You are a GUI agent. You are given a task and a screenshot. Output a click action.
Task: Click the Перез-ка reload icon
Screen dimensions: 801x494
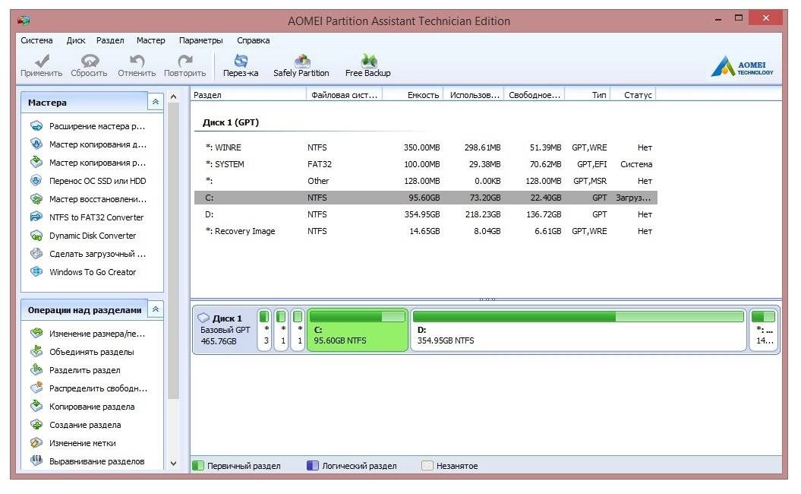tap(241, 61)
